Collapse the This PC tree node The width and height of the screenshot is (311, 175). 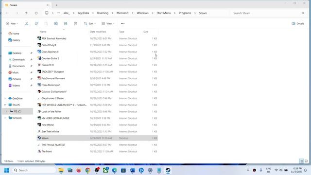[5, 105]
